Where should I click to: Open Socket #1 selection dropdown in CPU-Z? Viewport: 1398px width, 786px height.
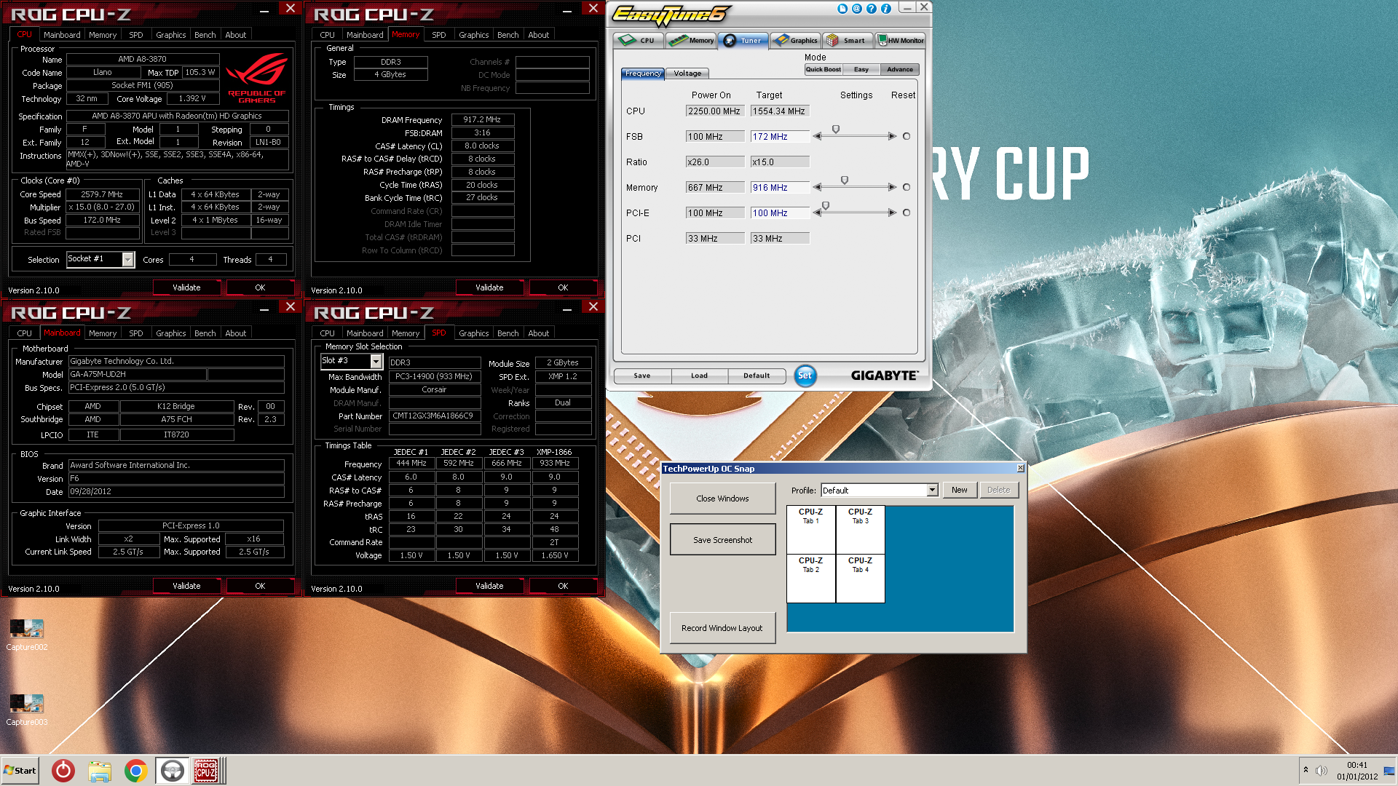point(100,259)
